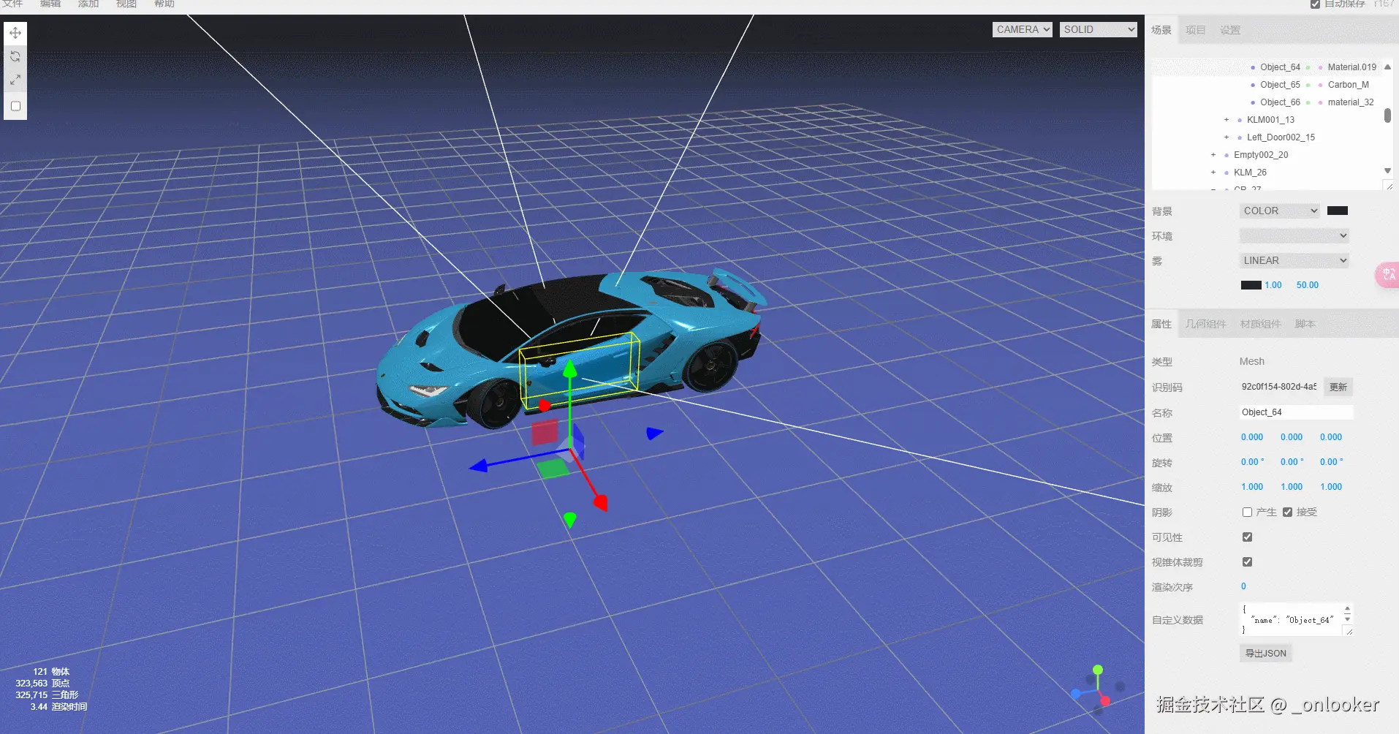Expand the KLM_26 tree node
This screenshot has height=734, width=1399.
[1213, 173]
